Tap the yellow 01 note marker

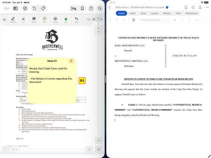(82, 81)
